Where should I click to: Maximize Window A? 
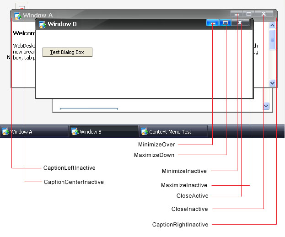(249, 14)
